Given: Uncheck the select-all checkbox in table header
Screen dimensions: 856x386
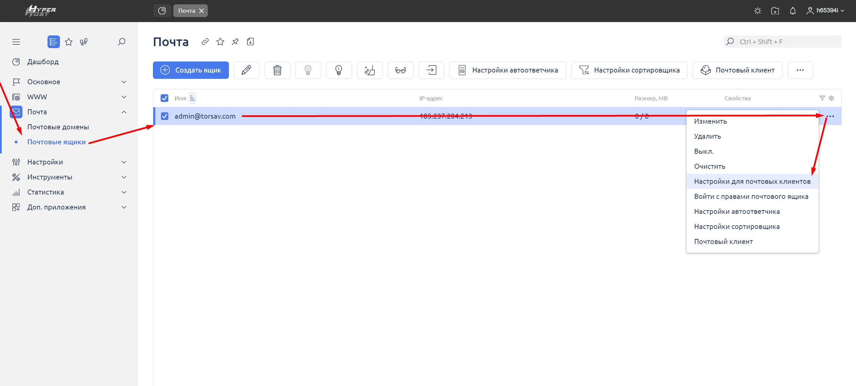Looking at the screenshot, I should pos(164,98).
